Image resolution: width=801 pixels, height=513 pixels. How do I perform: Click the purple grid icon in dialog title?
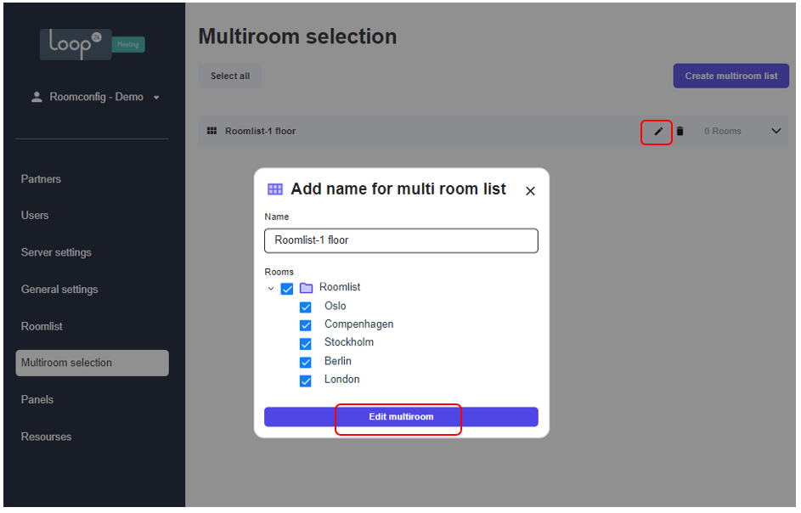tap(275, 189)
